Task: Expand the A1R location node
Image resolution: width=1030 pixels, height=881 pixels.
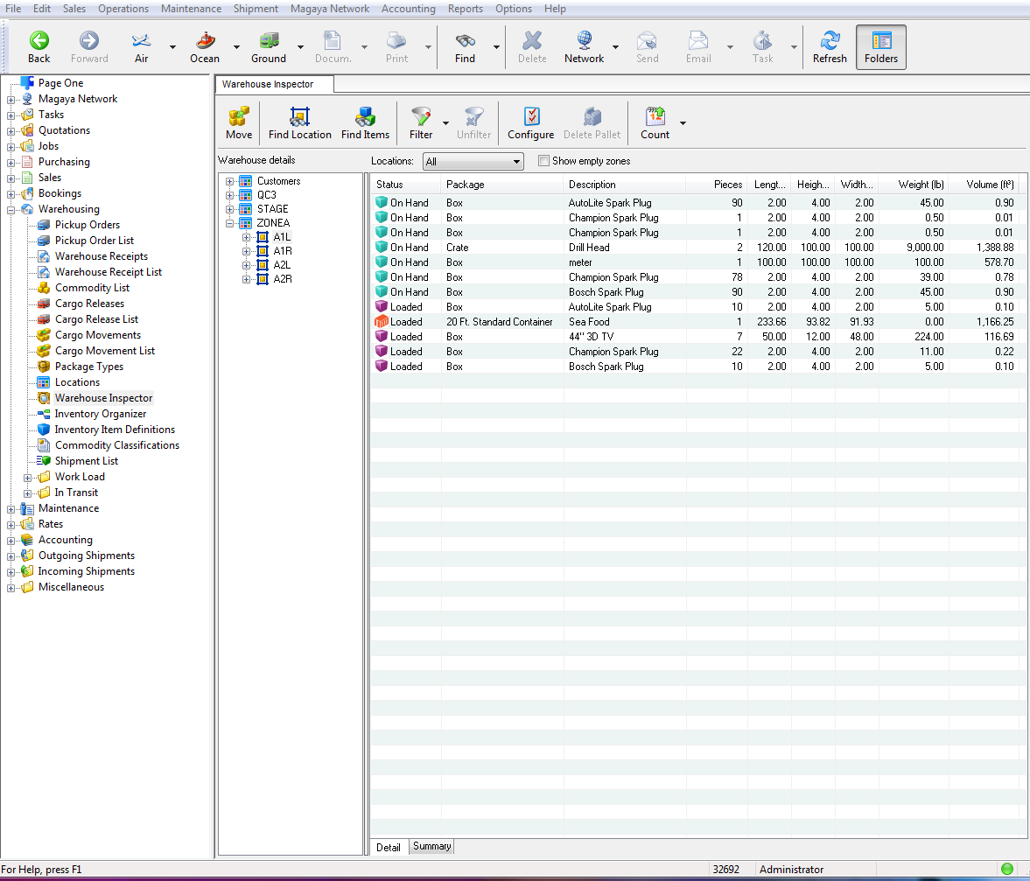Action: pyautogui.click(x=246, y=251)
